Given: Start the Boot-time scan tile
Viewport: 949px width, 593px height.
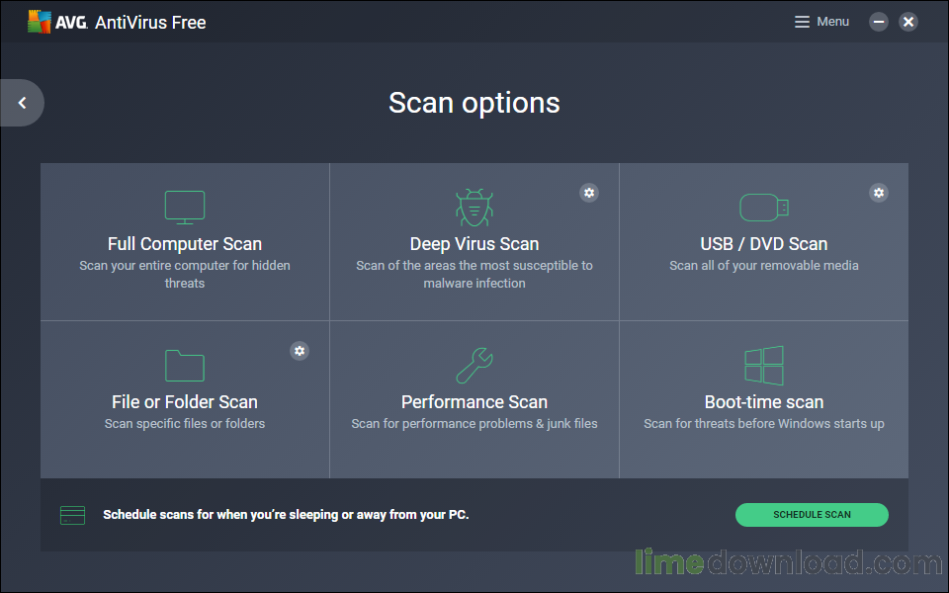Looking at the screenshot, I should point(763,401).
